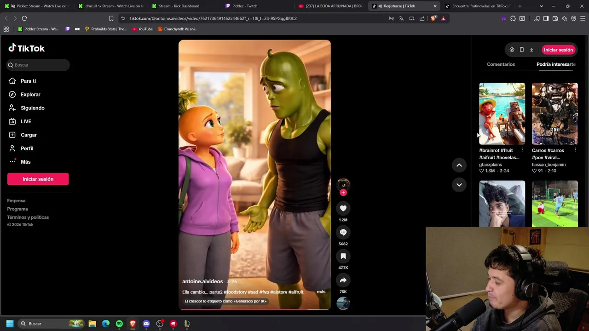Open Brave Rewards triangle icon
The width and height of the screenshot is (589, 331).
(443, 18)
